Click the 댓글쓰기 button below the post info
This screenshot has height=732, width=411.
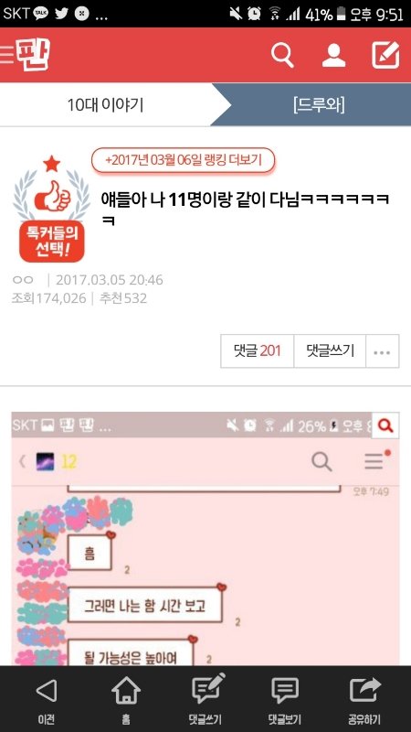tap(330, 350)
